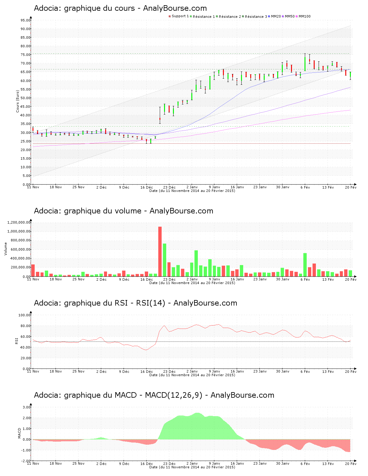Click the 100.00 value on RSI axis
Image resolution: width=368 pixels, height=476 pixels.
point(25,315)
